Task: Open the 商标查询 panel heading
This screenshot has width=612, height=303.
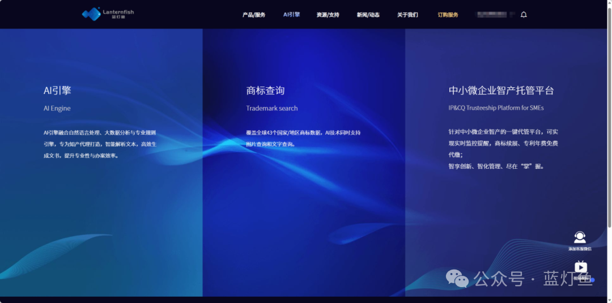Action: (x=265, y=91)
